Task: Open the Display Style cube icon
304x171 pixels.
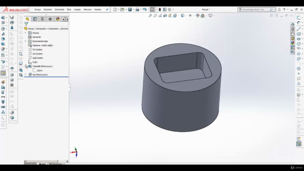Action: click(x=182, y=16)
